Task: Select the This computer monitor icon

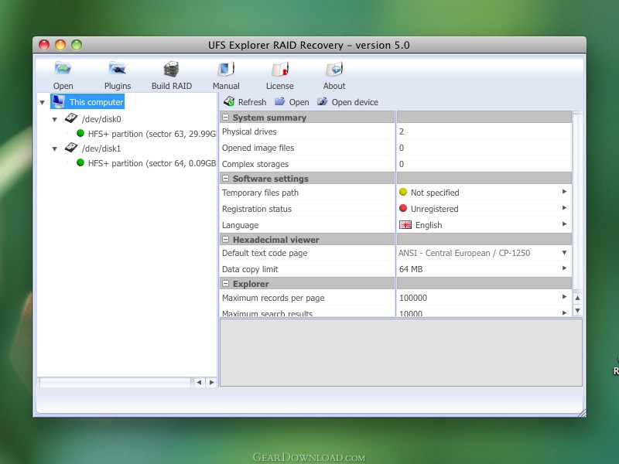Action: (59, 101)
